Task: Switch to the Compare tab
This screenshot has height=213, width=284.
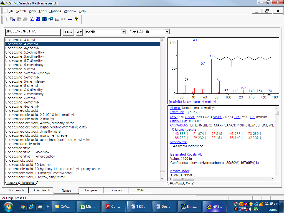Action: pyautogui.click(x=91, y=190)
